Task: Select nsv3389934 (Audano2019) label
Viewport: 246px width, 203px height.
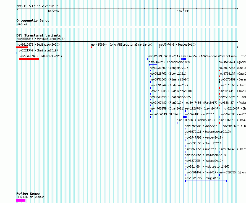Action: pyautogui.click(x=196, y=120)
